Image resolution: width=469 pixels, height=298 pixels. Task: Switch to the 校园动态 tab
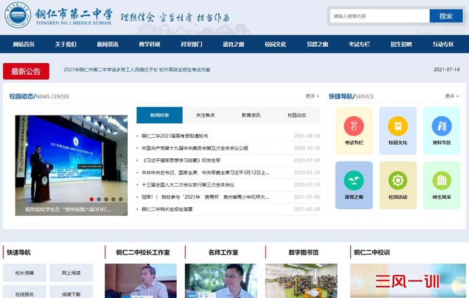click(297, 115)
